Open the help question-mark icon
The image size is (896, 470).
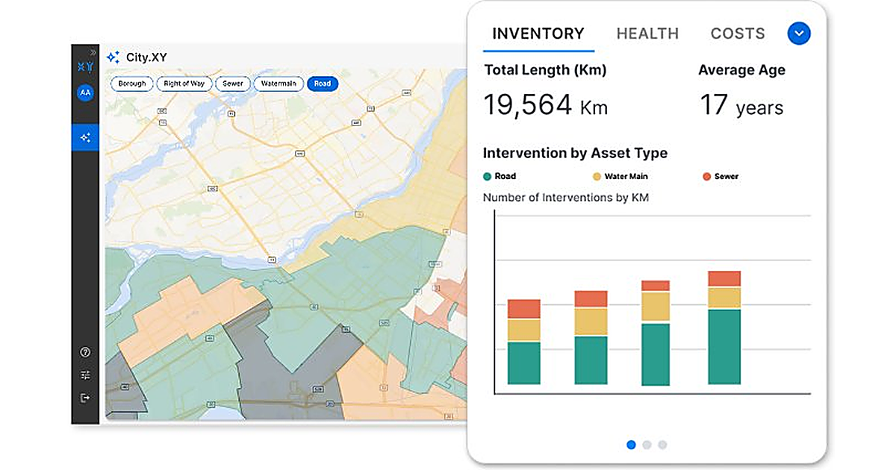tap(85, 352)
